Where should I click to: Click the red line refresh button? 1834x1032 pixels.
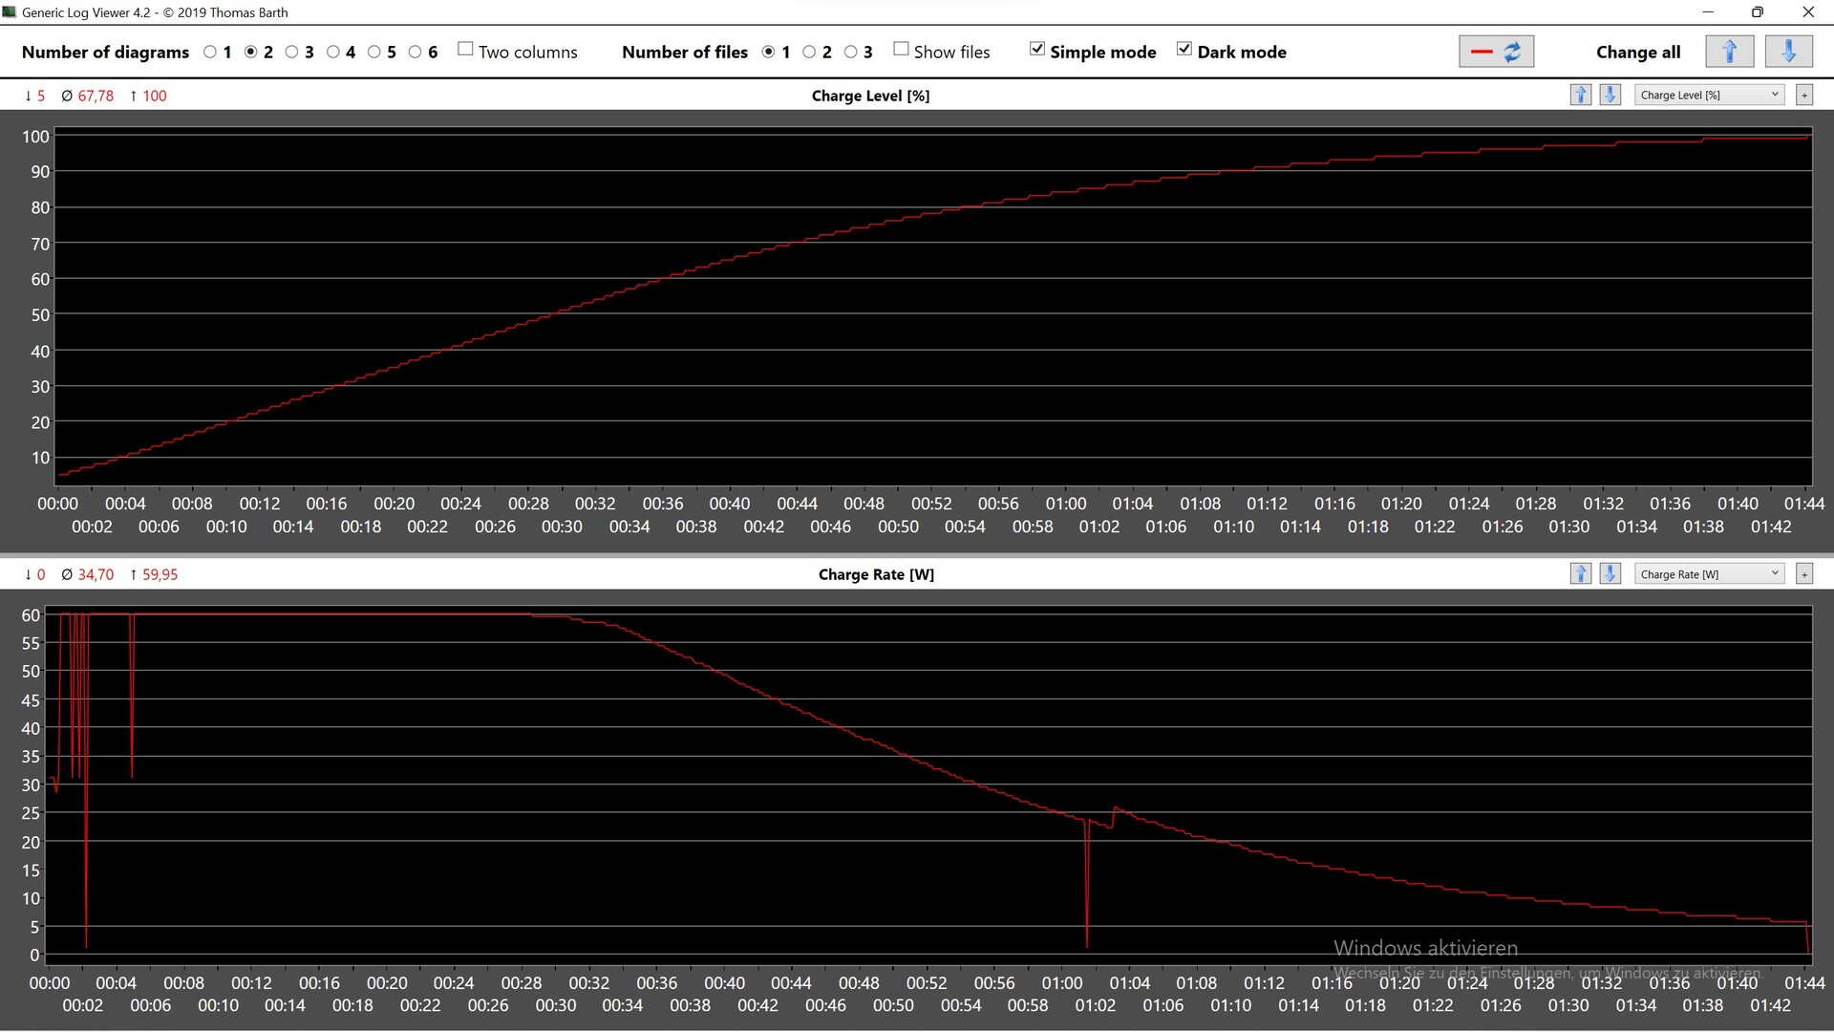pos(1496,52)
